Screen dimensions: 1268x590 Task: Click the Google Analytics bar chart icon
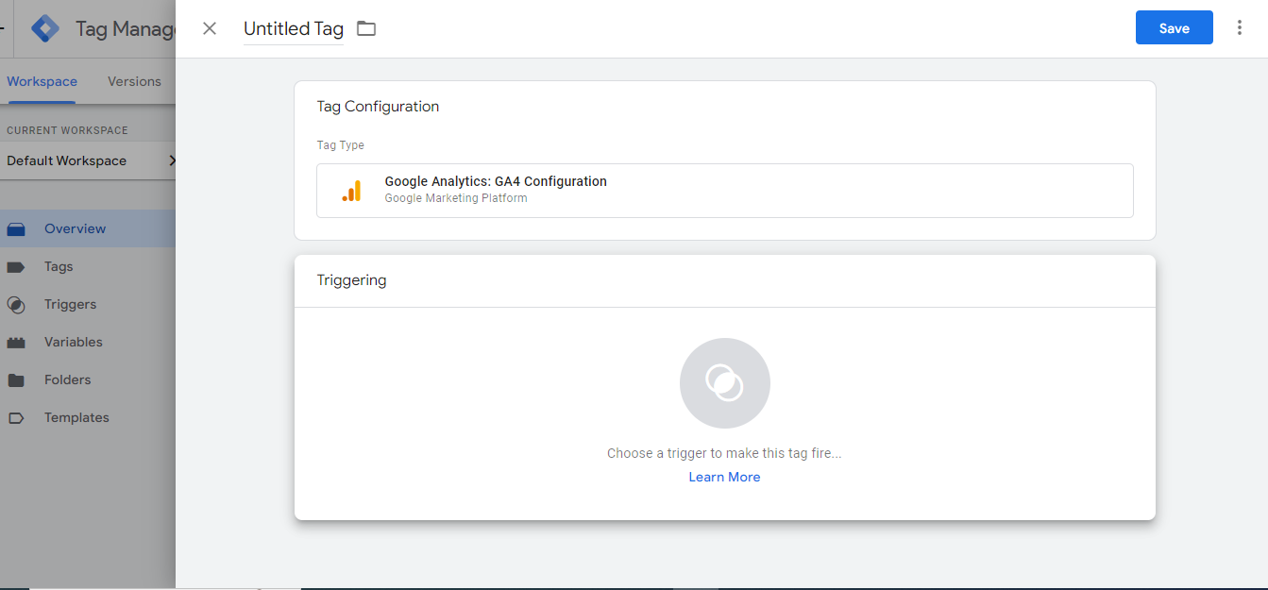351,191
